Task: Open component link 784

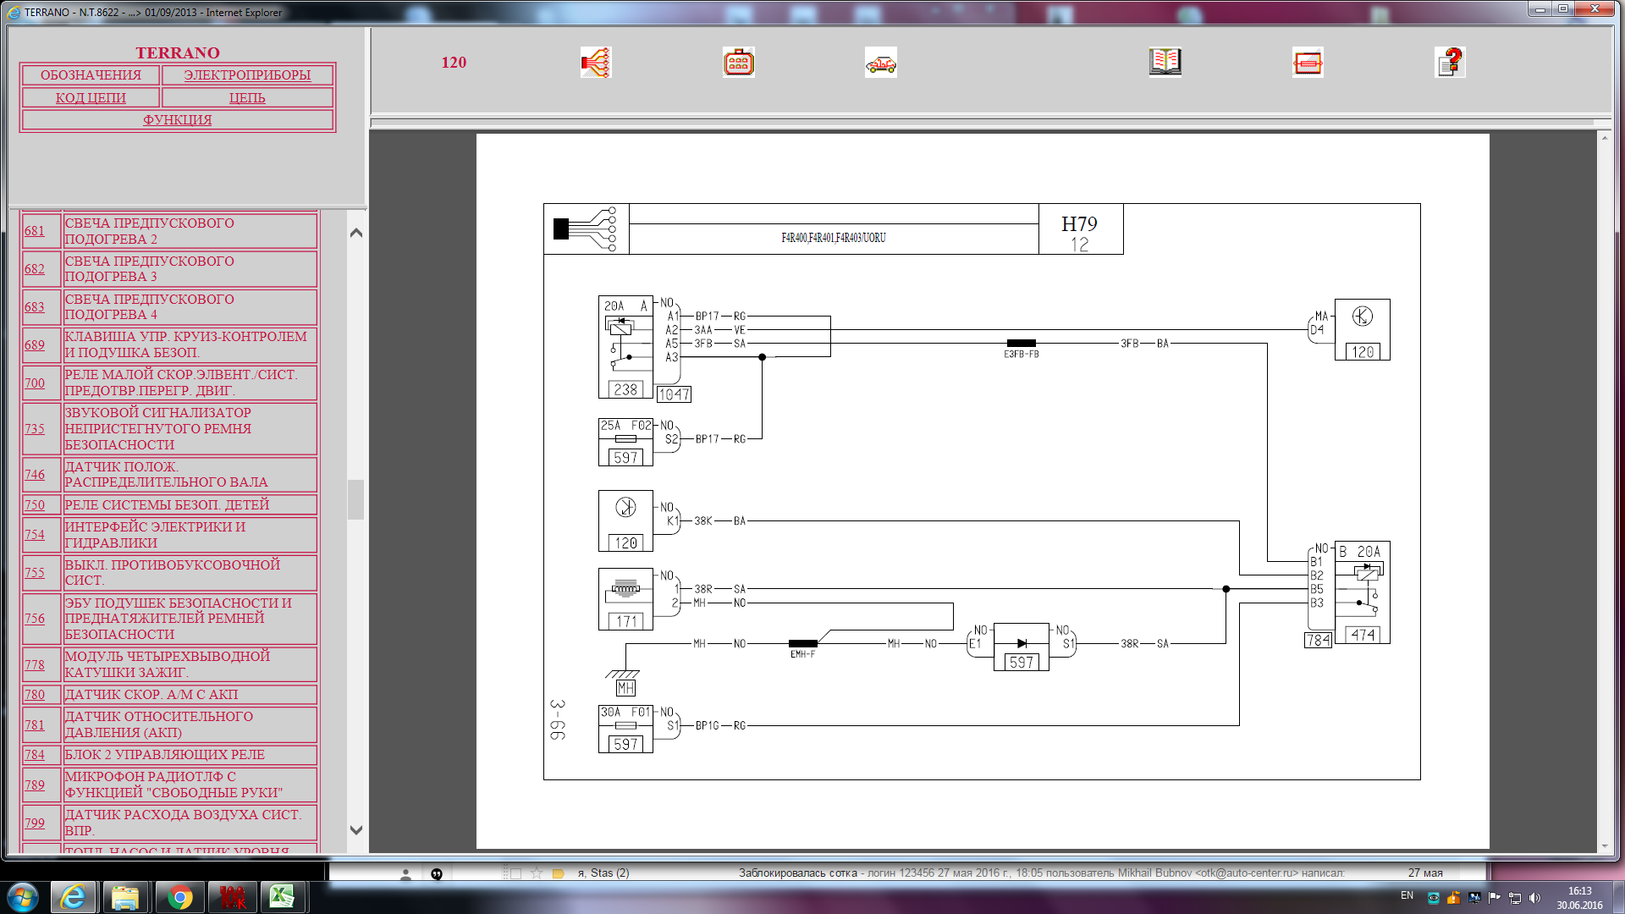Action: 35,755
